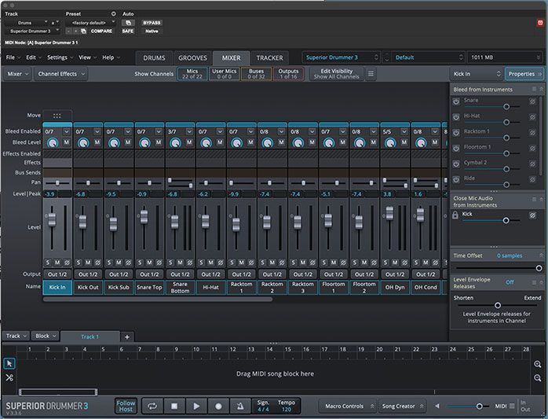
Task: Stop playback in the transport
Action: 174,406
